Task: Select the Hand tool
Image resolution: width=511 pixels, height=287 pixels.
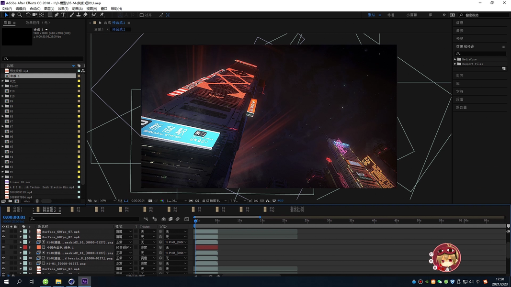Action: point(13,15)
